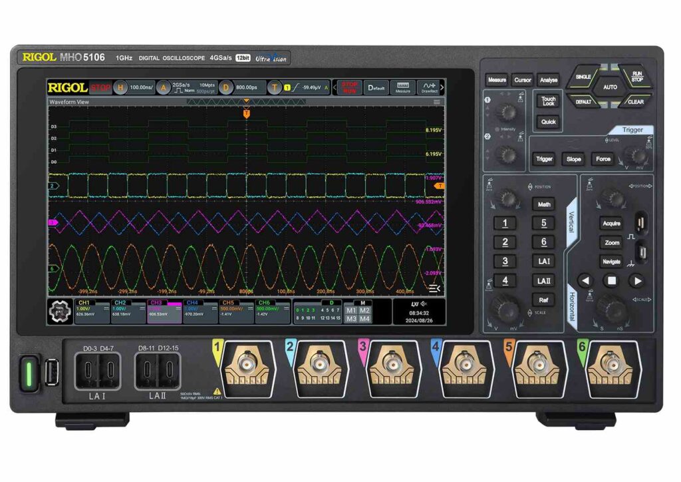Select the play-back left arrow key
Screen dimensions: 681x482
[585, 281]
